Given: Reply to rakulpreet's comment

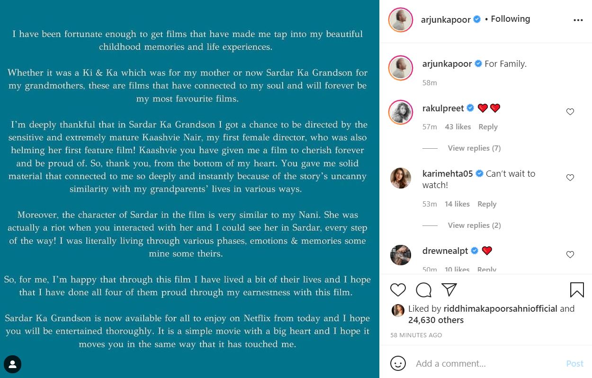Looking at the screenshot, I should click(488, 126).
